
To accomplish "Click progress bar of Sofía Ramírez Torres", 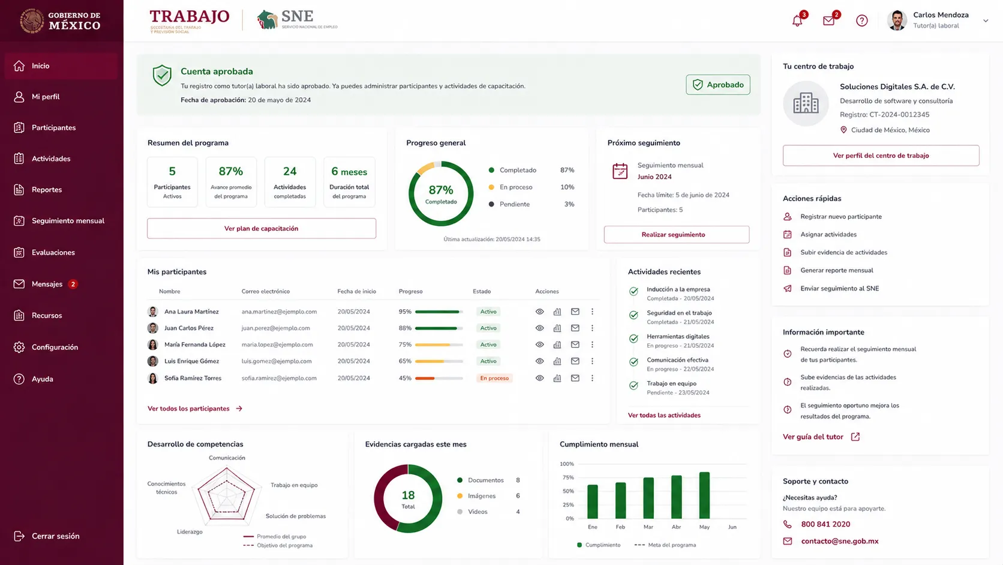I will click(439, 378).
